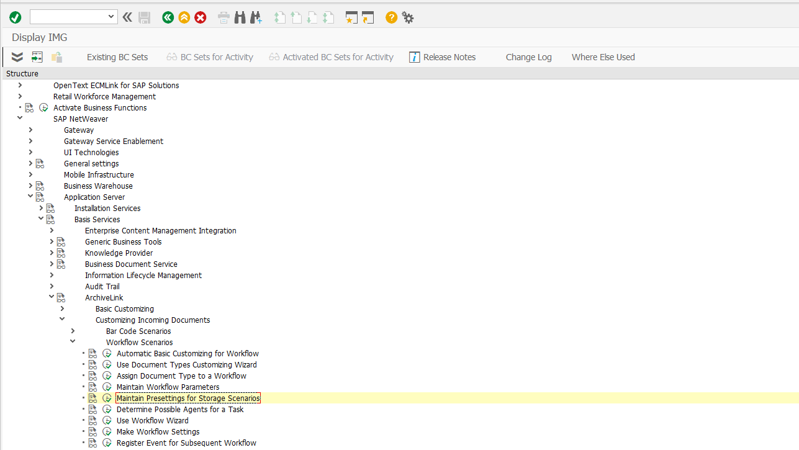The image size is (799, 450).
Task: Execute Maintain Workflow Parameters activity icon
Action: click(107, 387)
